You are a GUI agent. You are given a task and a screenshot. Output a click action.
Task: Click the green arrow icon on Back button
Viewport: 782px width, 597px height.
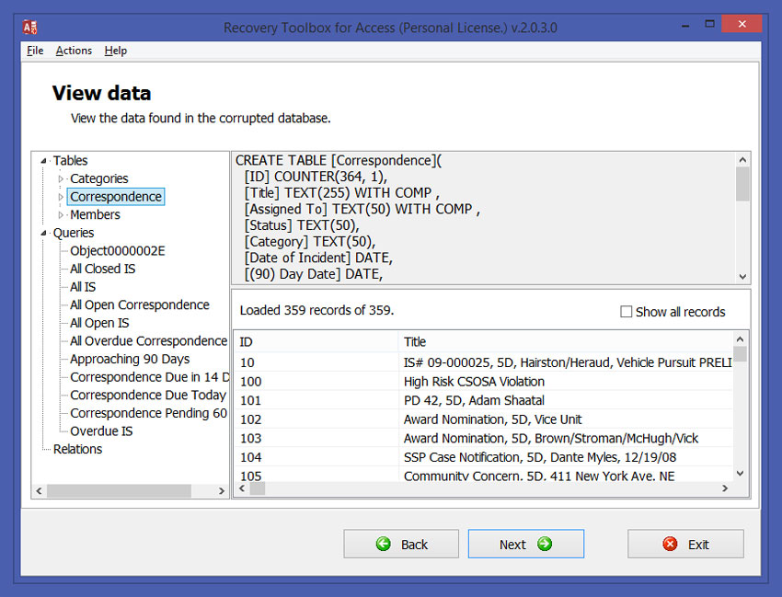click(x=384, y=545)
